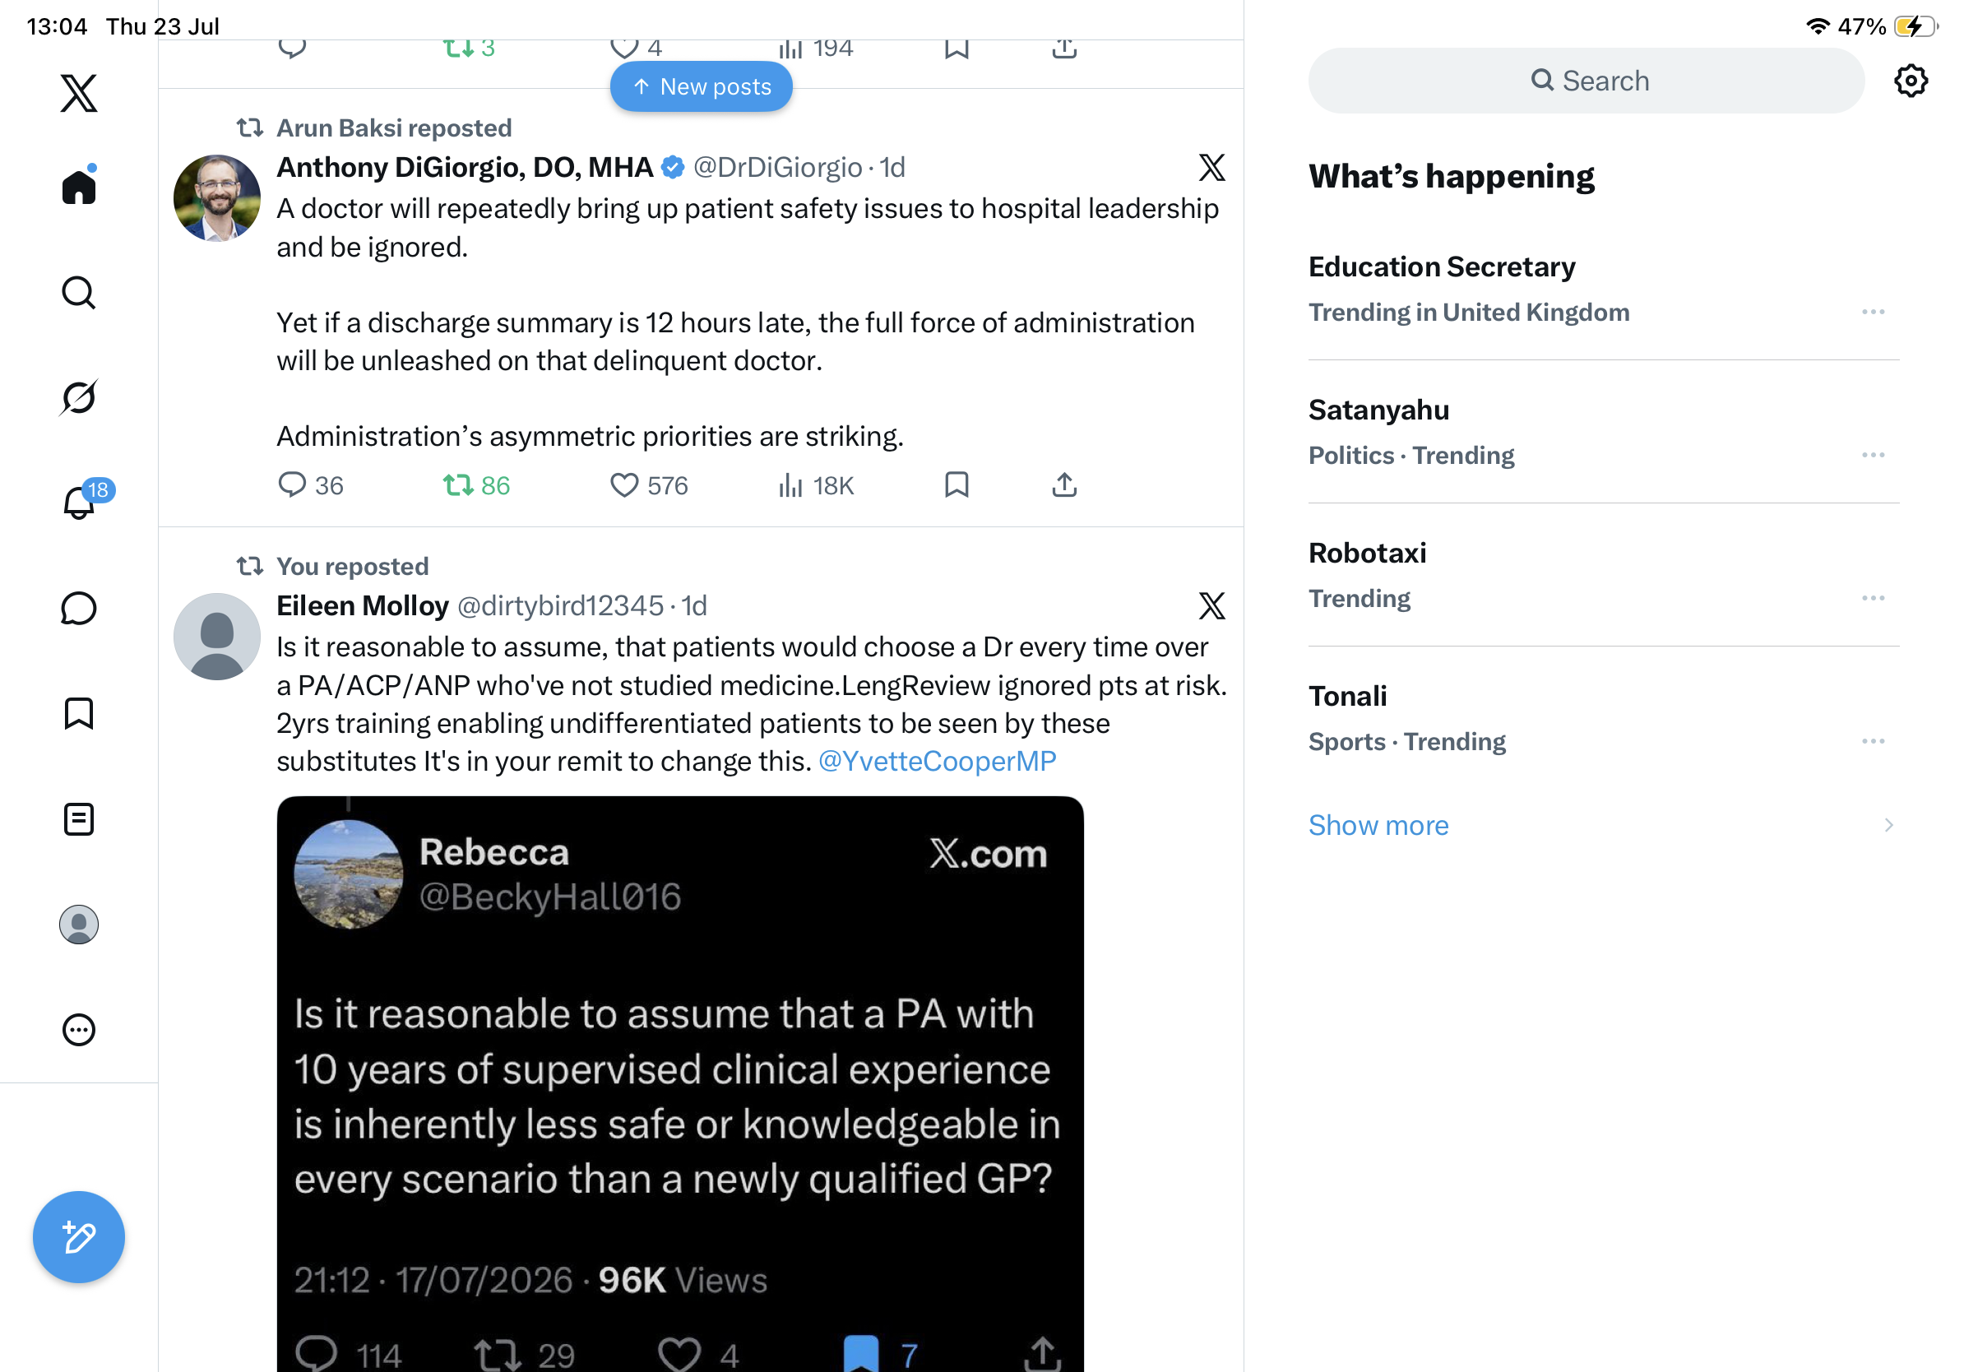
Task: Open Bookmarks in the left sidebar
Action: [79, 713]
